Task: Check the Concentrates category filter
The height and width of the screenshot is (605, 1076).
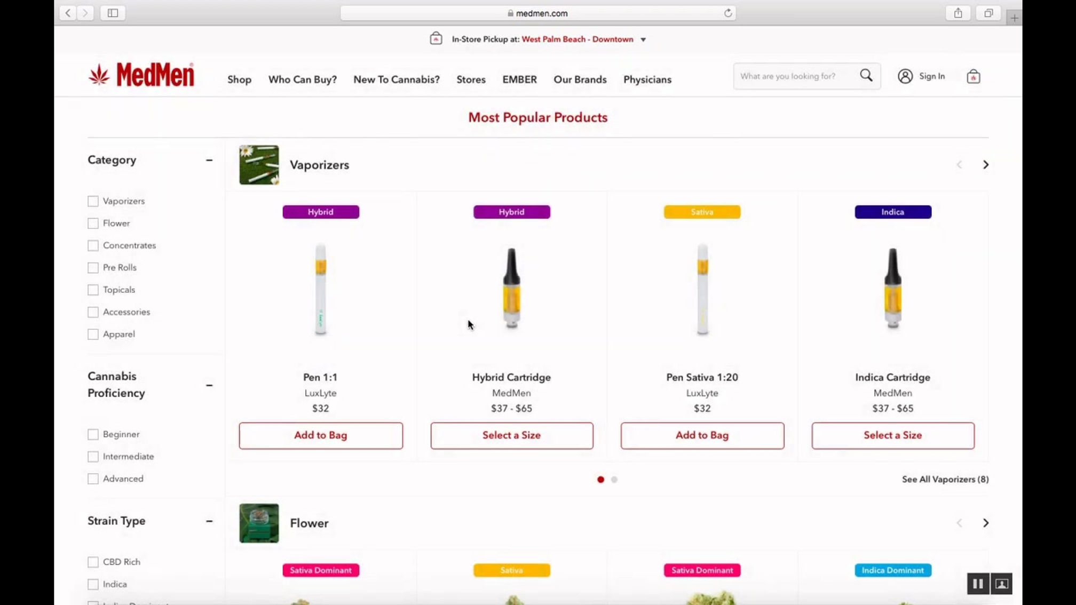Action: click(x=93, y=245)
